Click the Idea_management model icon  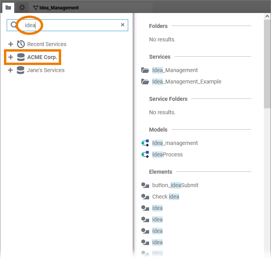pos(145,143)
